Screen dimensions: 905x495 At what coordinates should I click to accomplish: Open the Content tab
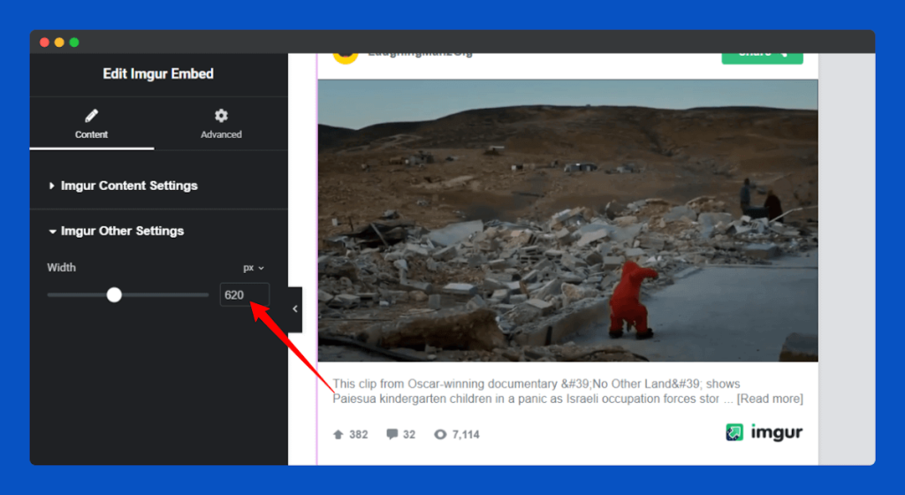click(91, 124)
